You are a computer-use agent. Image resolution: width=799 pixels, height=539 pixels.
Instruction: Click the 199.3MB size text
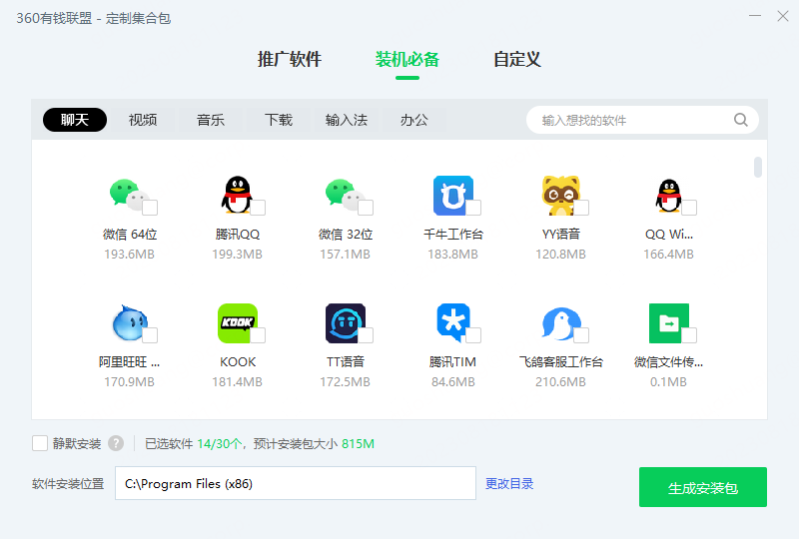[237, 255]
